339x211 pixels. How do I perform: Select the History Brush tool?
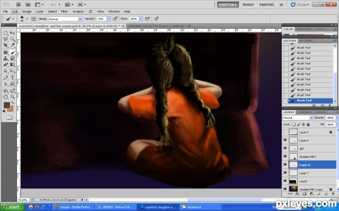[12, 59]
